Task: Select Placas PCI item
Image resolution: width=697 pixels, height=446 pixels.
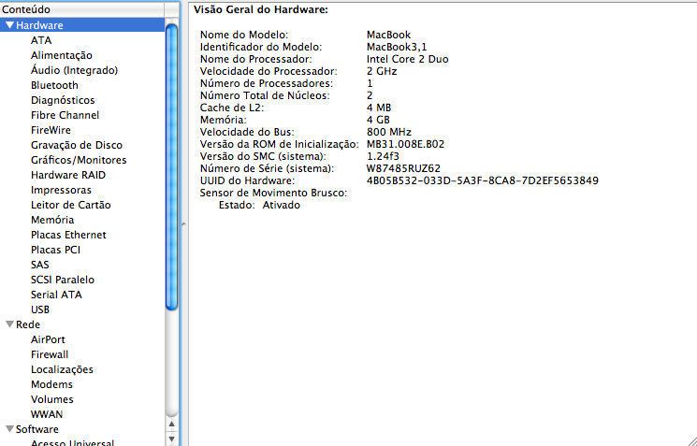Action: 55,250
